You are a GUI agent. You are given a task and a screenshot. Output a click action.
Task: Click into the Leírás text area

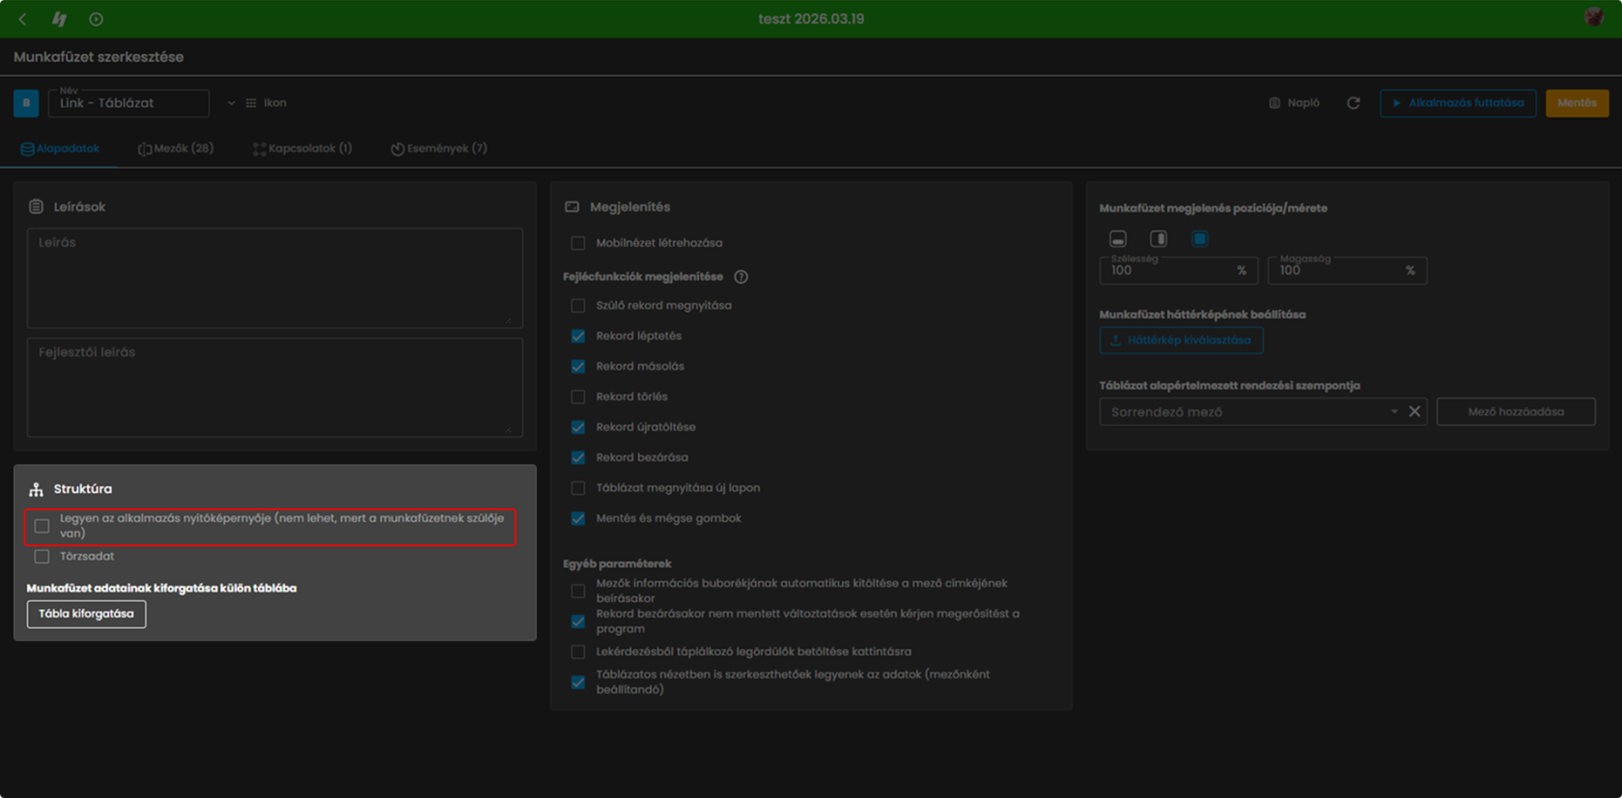click(x=275, y=278)
